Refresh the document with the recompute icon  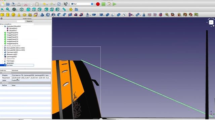tap(59, 4)
